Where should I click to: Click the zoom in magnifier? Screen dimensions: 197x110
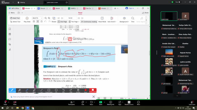point(49,18)
